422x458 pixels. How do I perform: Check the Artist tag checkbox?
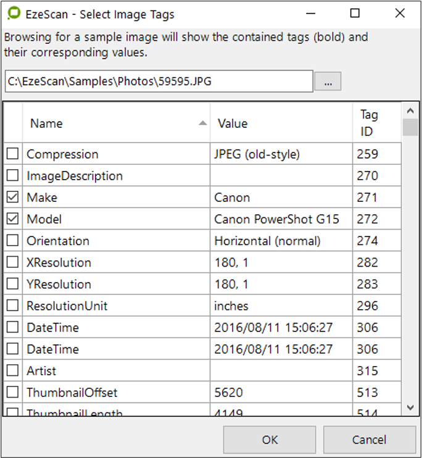(x=12, y=371)
